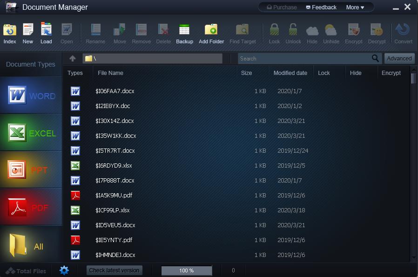Sort by Size column header
This screenshot has height=277, width=418.
[x=246, y=73]
